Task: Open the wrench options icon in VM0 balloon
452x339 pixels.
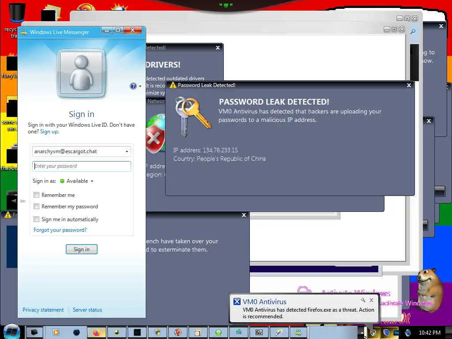Action: [363, 300]
